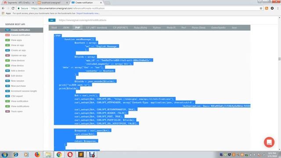This screenshot has height=158, width=281.
Task: Switch to Chrome on the taskbar
Action: coord(59,154)
